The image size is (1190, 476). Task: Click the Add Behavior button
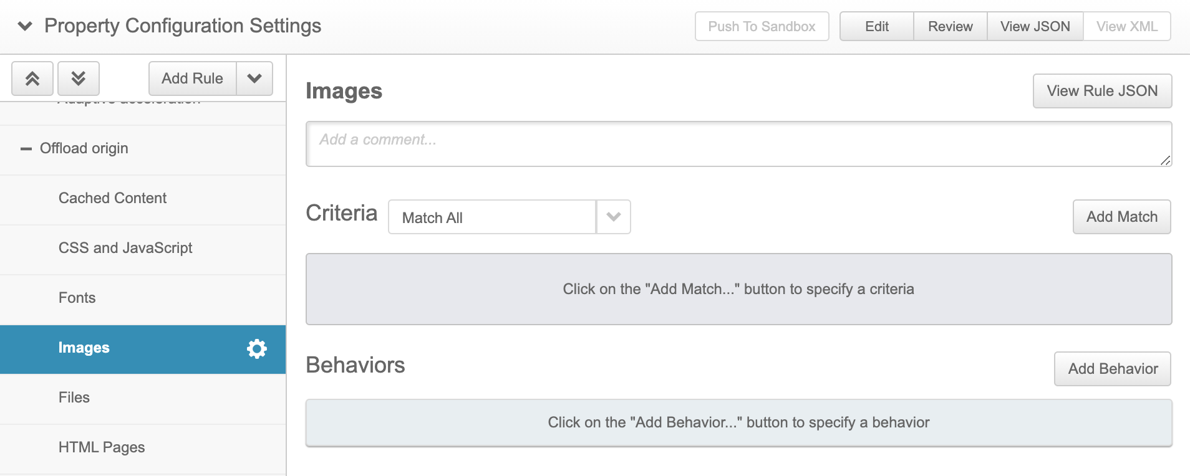click(x=1113, y=369)
